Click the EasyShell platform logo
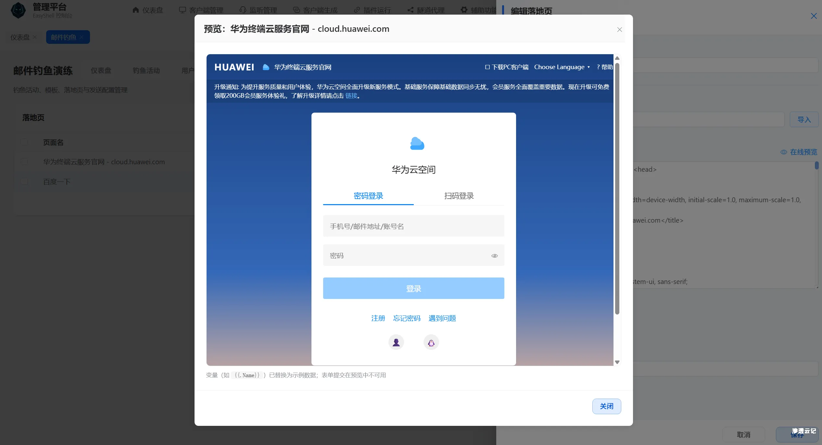Viewport: 822px width, 445px height. pyautogui.click(x=18, y=10)
